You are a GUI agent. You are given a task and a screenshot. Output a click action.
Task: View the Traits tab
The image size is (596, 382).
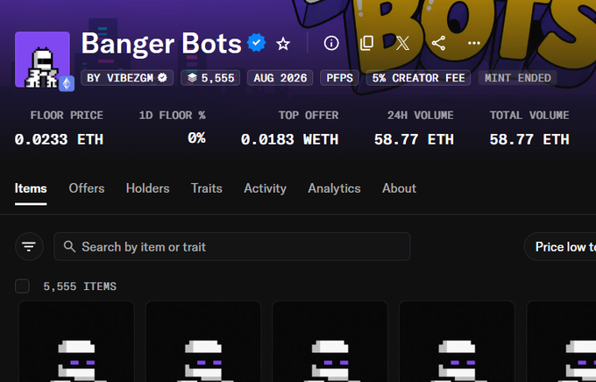(206, 188)
